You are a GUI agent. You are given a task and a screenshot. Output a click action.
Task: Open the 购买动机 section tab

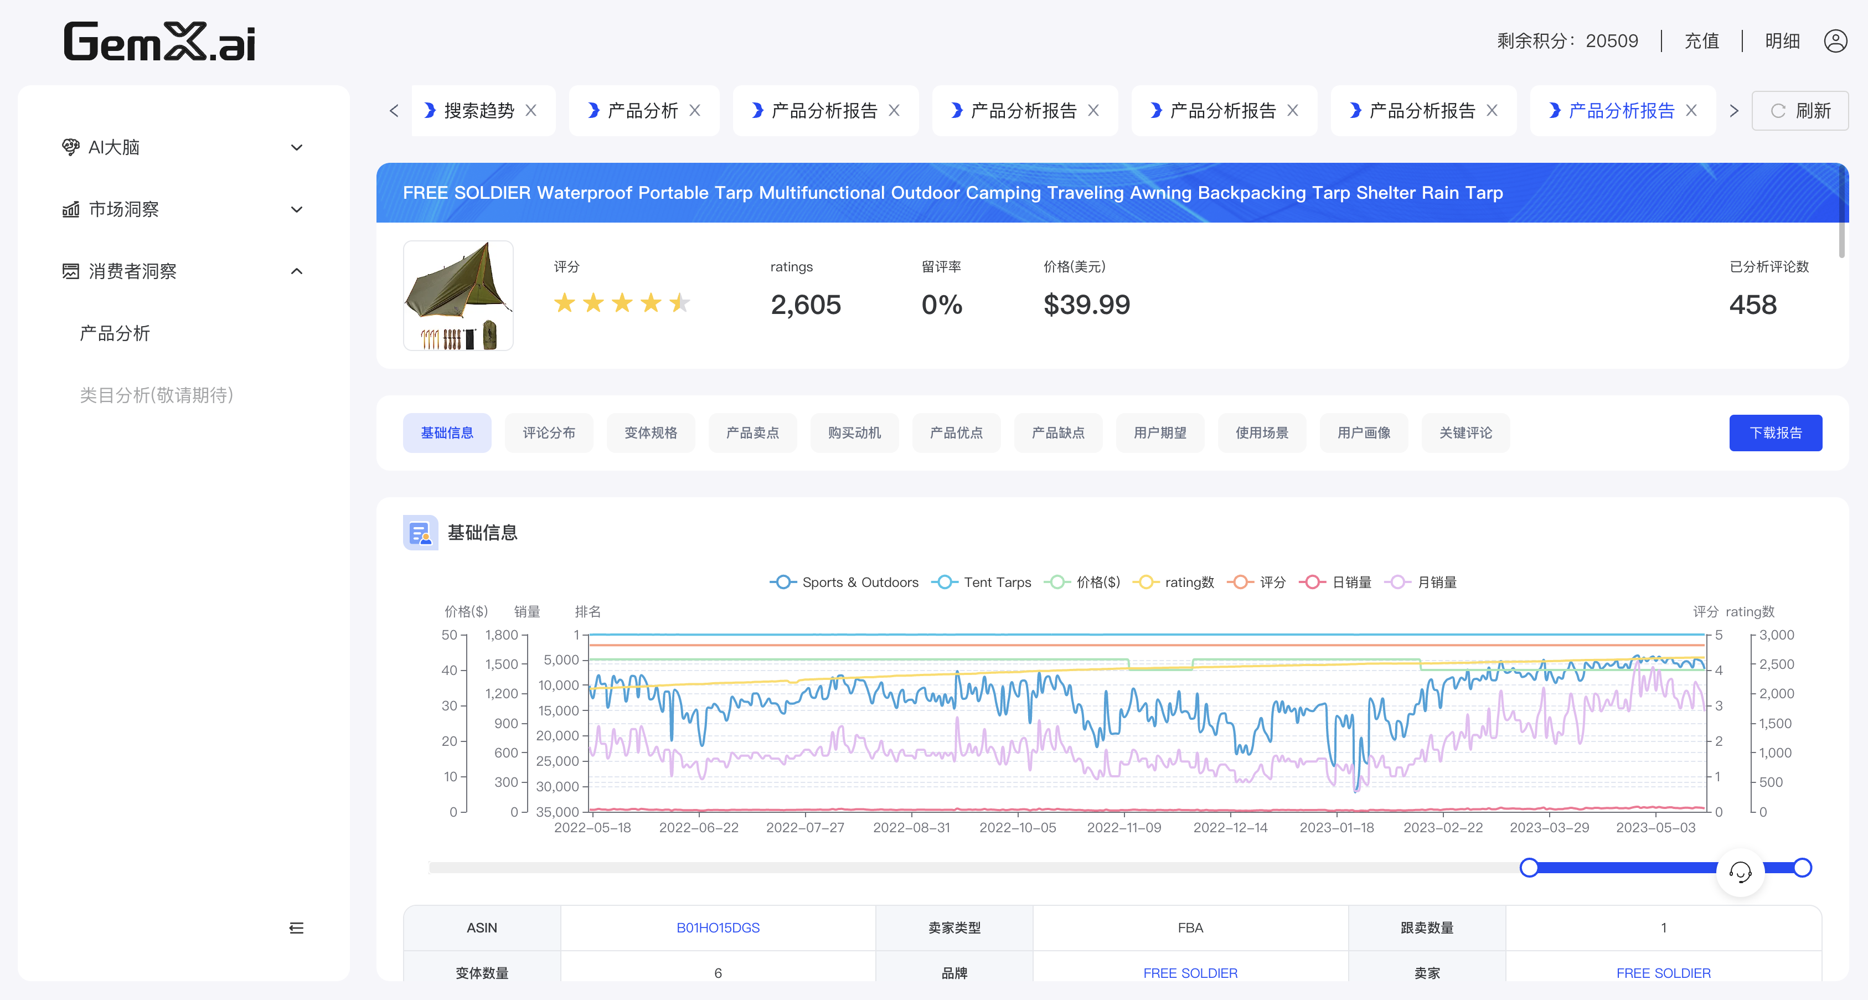point(854,433)
